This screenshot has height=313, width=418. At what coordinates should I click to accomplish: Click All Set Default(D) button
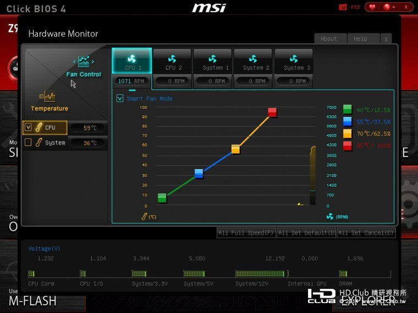pos(306,233)
